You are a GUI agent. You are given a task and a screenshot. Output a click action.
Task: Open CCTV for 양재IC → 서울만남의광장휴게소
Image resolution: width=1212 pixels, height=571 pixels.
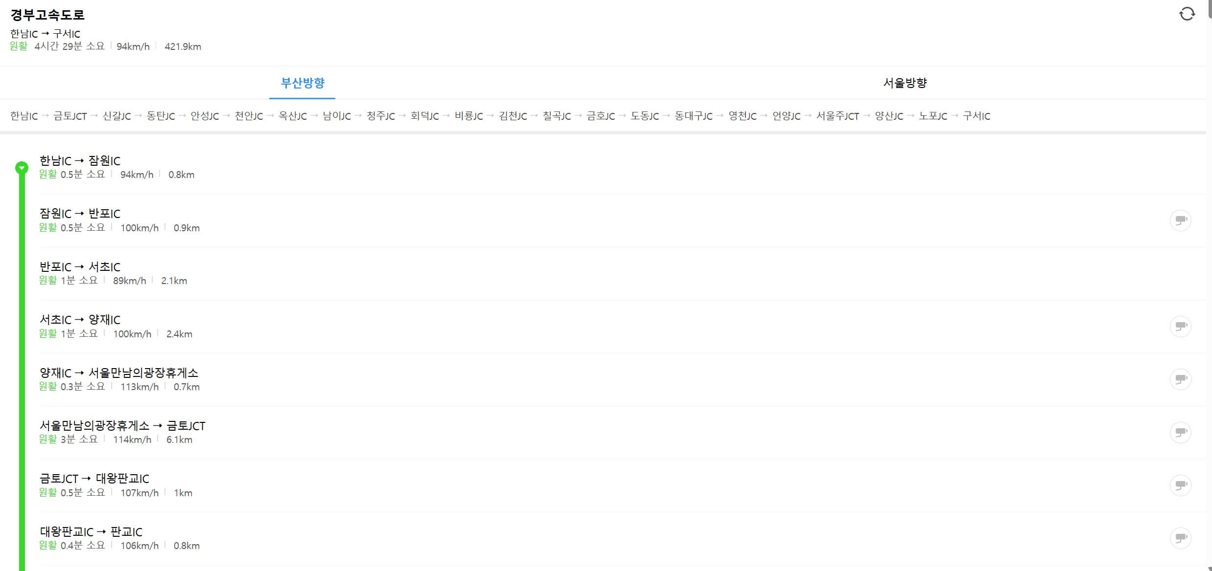point(1180,379)
